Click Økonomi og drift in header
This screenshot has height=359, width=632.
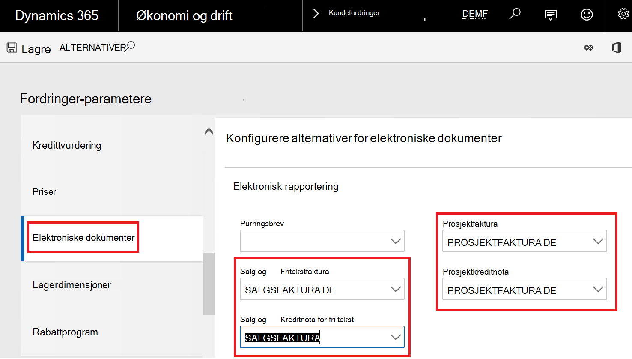[x=184, y=15]
